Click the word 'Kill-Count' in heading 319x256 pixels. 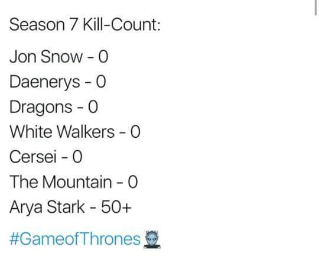[122, 25]
